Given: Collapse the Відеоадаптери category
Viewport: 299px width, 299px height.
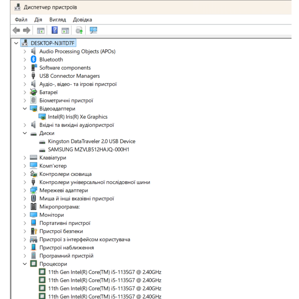Looking at the screenshot, I should pyautogui.click(x=25, y=109).
